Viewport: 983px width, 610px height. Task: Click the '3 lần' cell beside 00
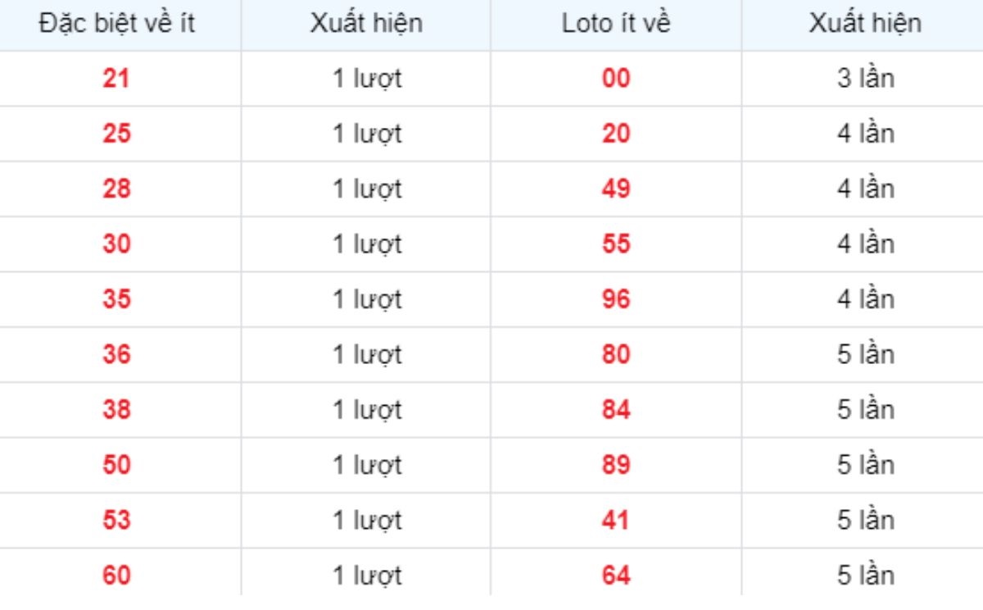tap(865, 79)
